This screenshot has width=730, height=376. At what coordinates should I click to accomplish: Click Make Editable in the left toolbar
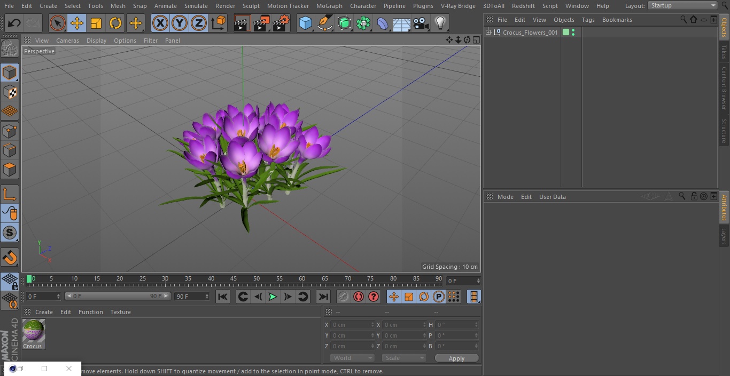tap(10, 49)
